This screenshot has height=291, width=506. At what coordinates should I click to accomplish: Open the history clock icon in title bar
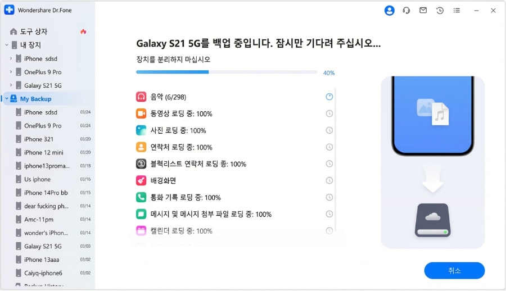pos(440,10)
